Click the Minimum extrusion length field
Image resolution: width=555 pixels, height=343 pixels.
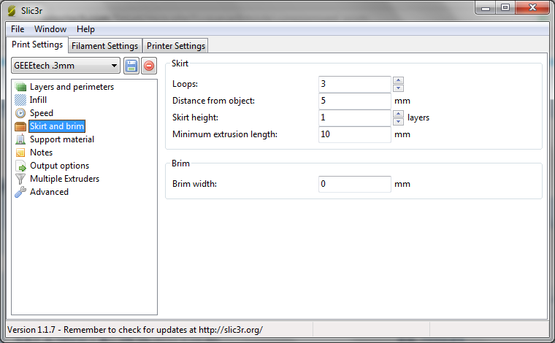355,134
